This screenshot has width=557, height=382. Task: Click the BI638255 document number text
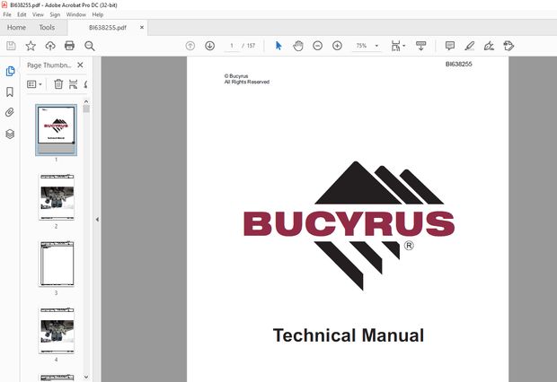click(458, 65)
